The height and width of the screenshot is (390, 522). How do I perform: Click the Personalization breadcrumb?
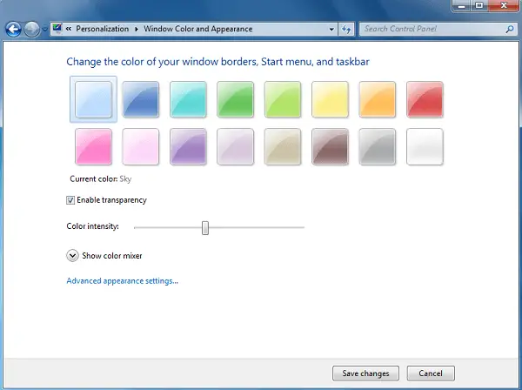tap(102, 29)
